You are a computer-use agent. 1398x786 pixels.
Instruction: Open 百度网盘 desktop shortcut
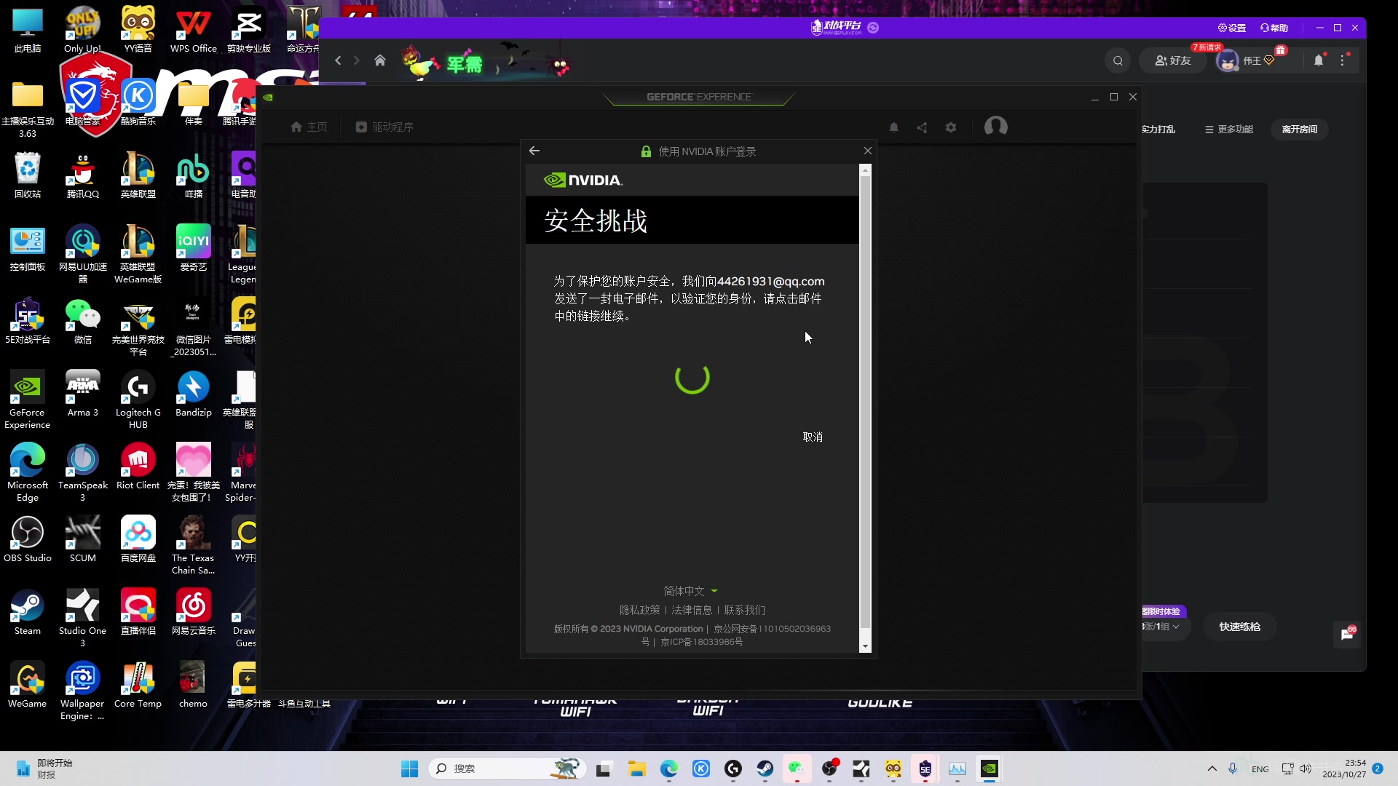[x=138, y=539]
